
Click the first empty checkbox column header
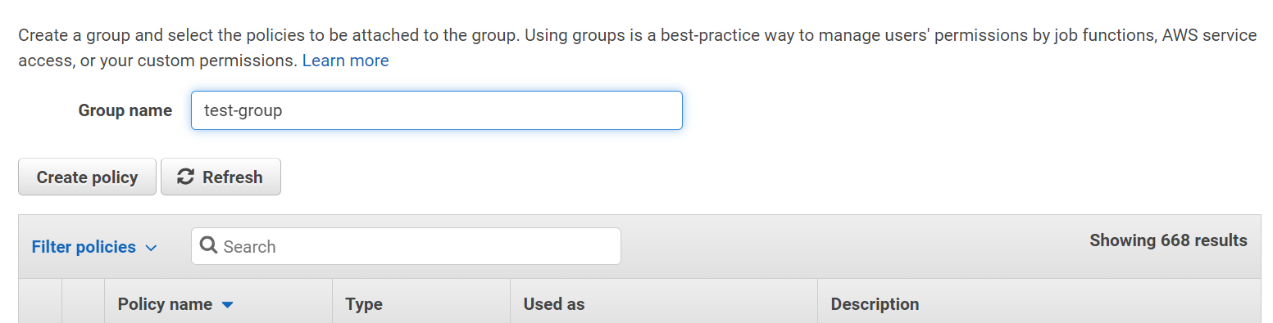[40, 301]
